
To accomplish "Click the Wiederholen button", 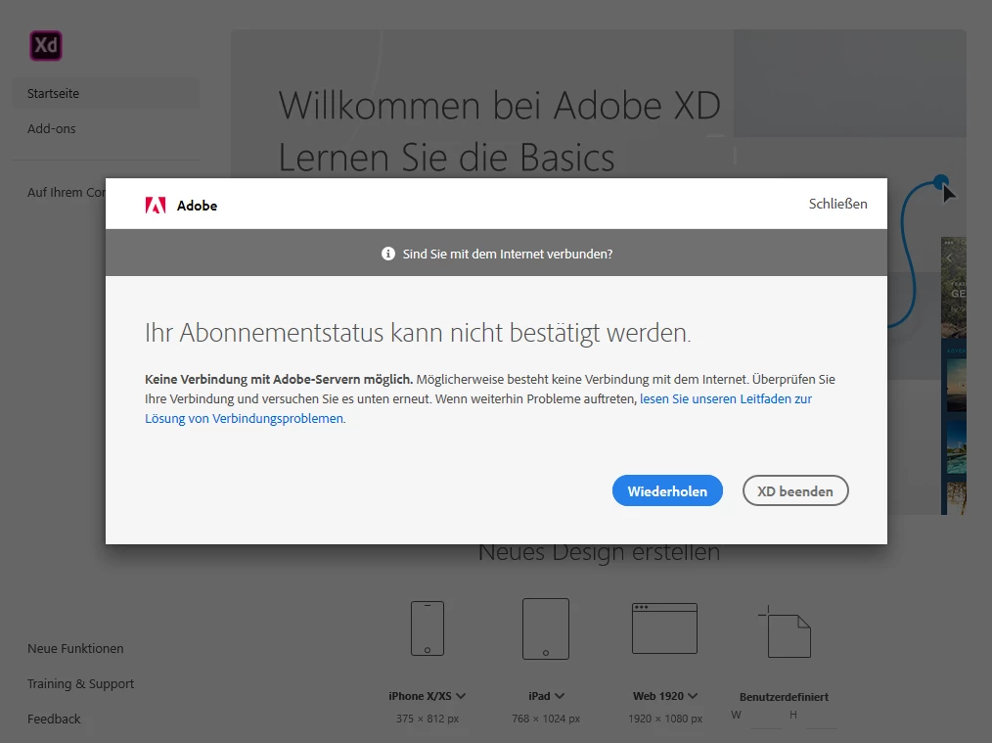I will pos(667,490).
